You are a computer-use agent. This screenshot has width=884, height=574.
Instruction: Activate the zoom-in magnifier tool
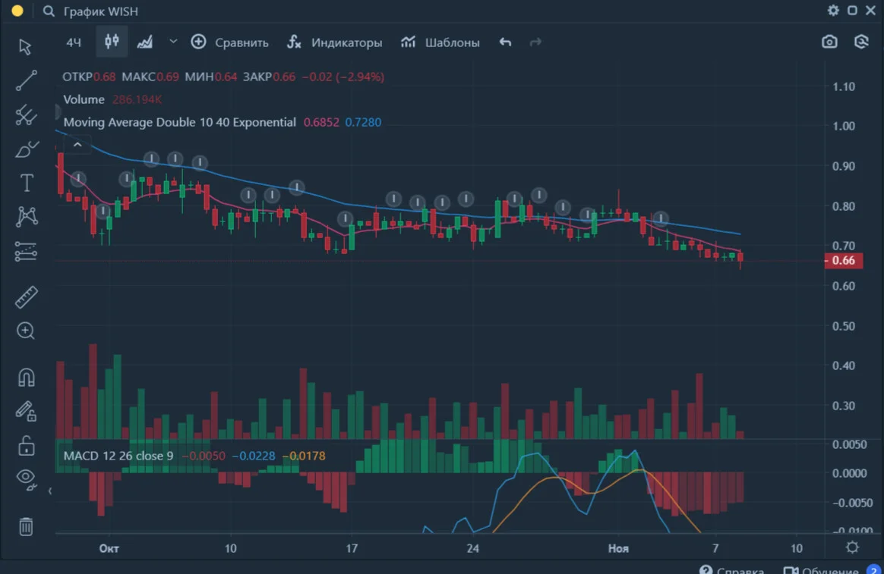pos(26,331)
